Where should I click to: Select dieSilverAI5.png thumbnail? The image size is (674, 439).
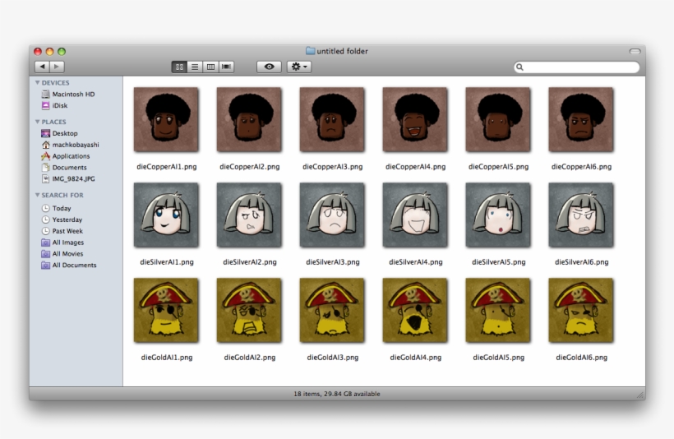click(498, 215)
